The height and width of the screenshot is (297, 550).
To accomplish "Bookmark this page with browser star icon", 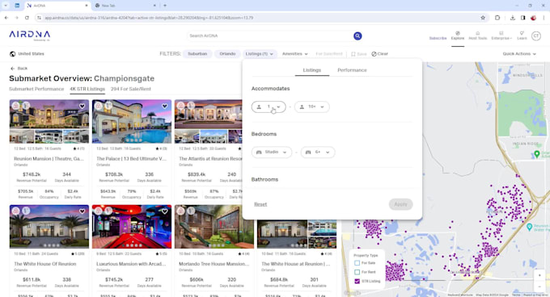I will [483, 18].
